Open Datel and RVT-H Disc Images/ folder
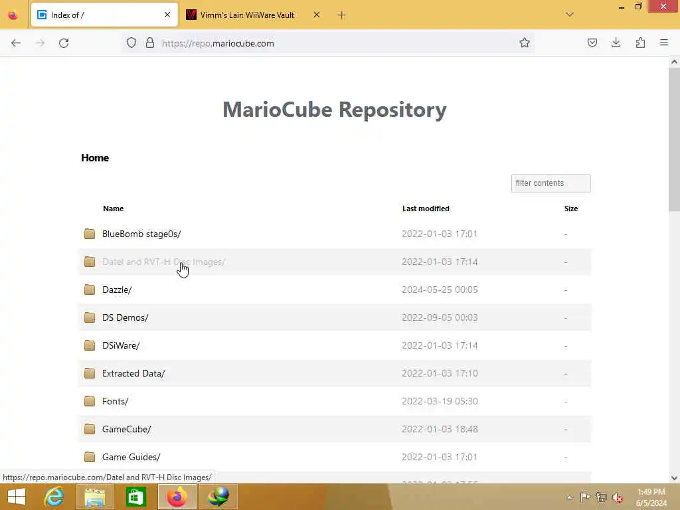Image resolution: width=680 pixels, height=510 pixels. (x=163, y=262)
